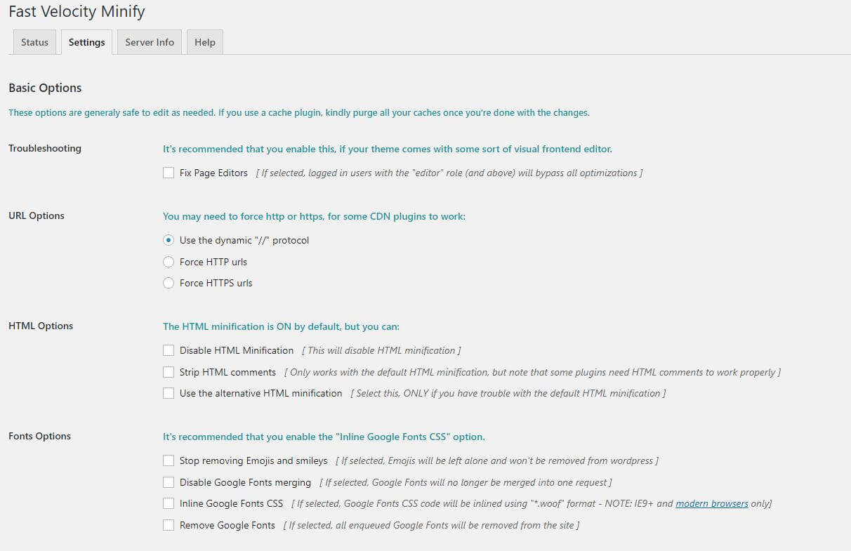Check Use the alternative HTML minification

click(169, 393)
